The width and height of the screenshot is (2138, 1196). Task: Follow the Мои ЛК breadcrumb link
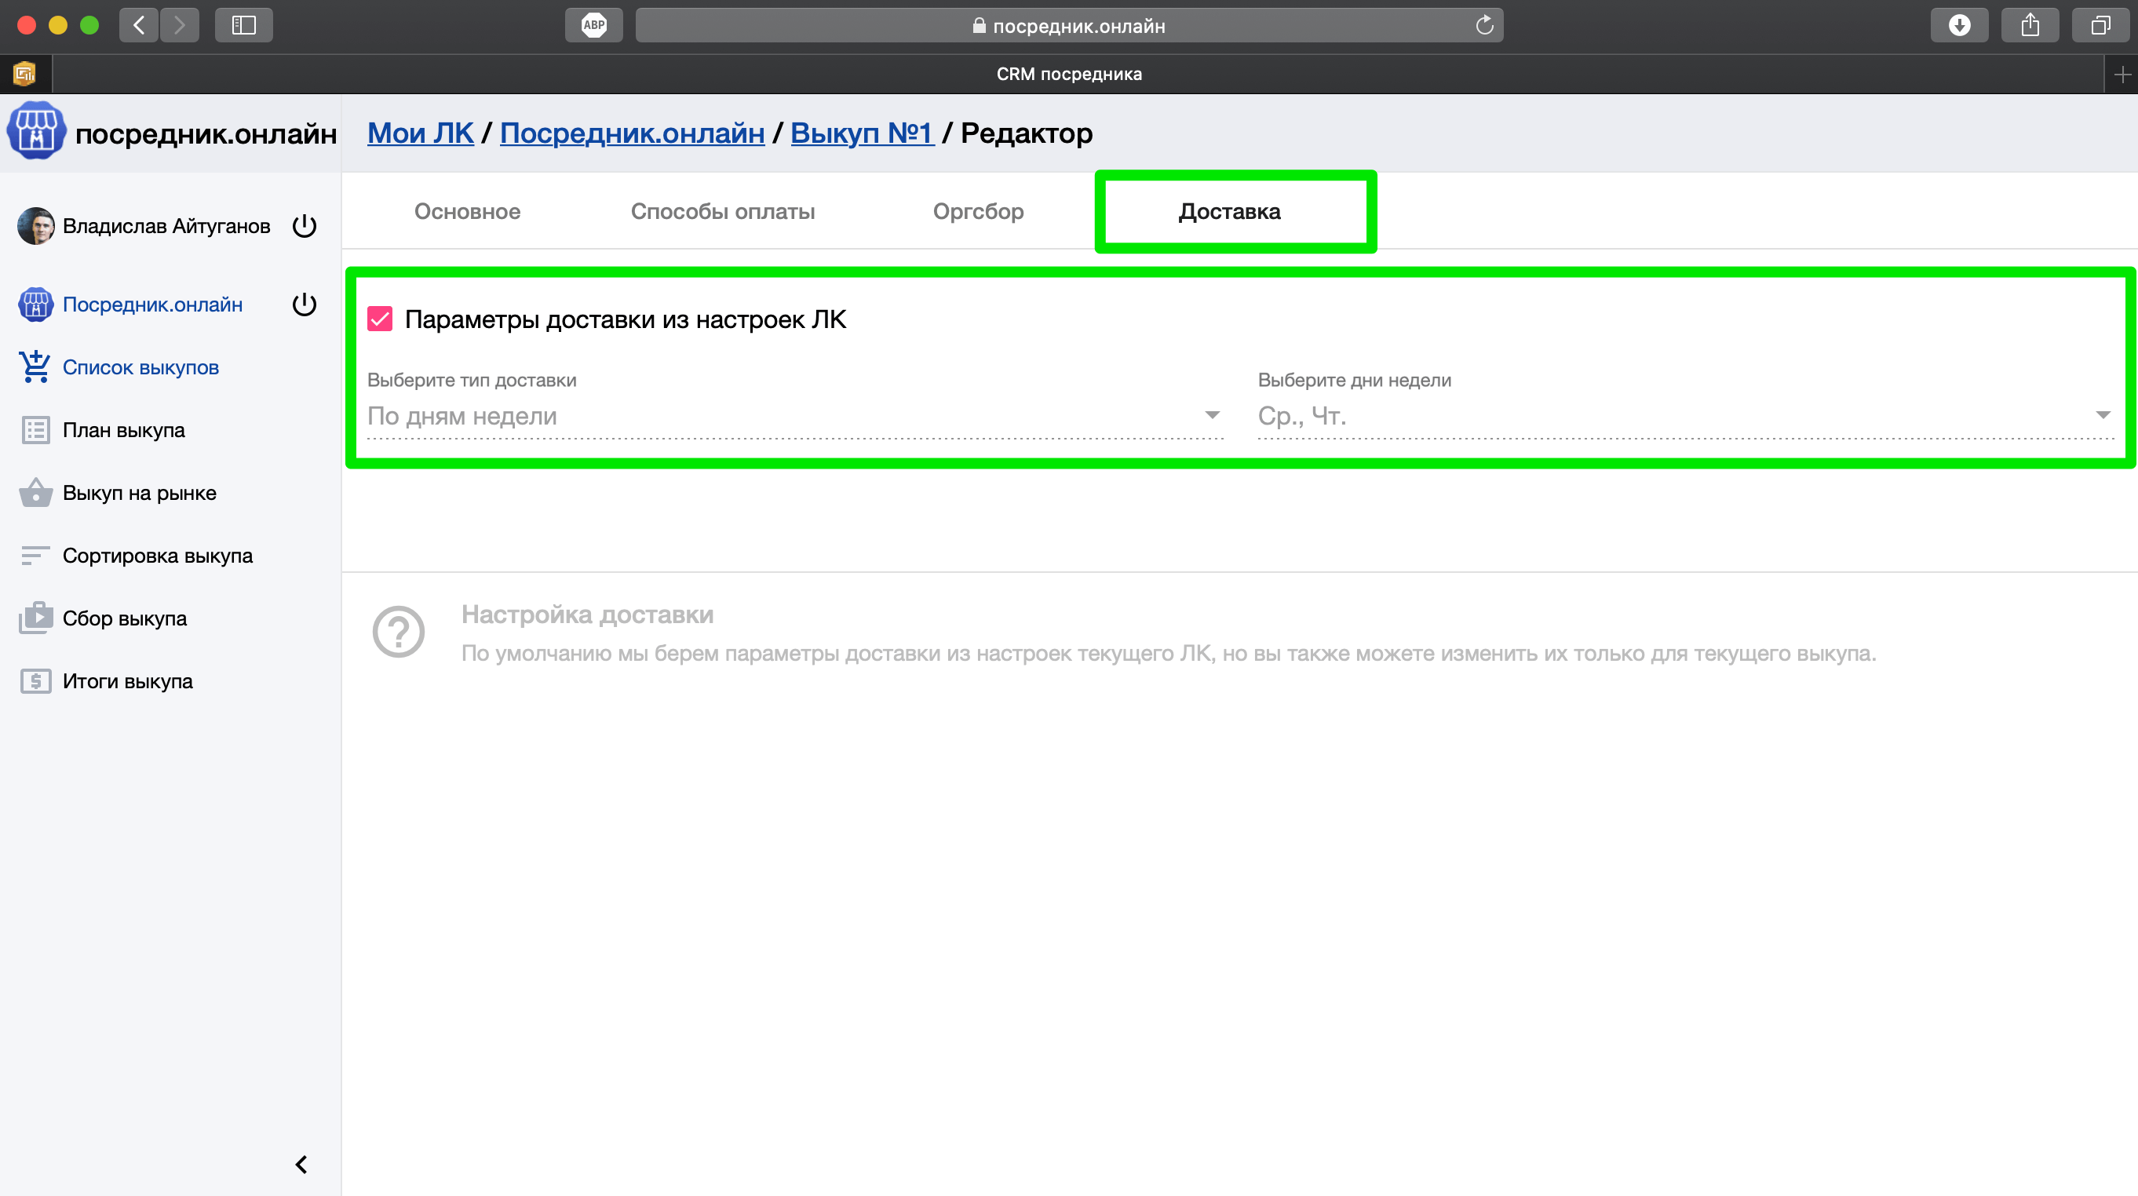click(420, 133)
